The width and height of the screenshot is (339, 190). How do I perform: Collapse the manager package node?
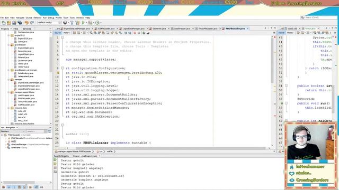(8, 80)
